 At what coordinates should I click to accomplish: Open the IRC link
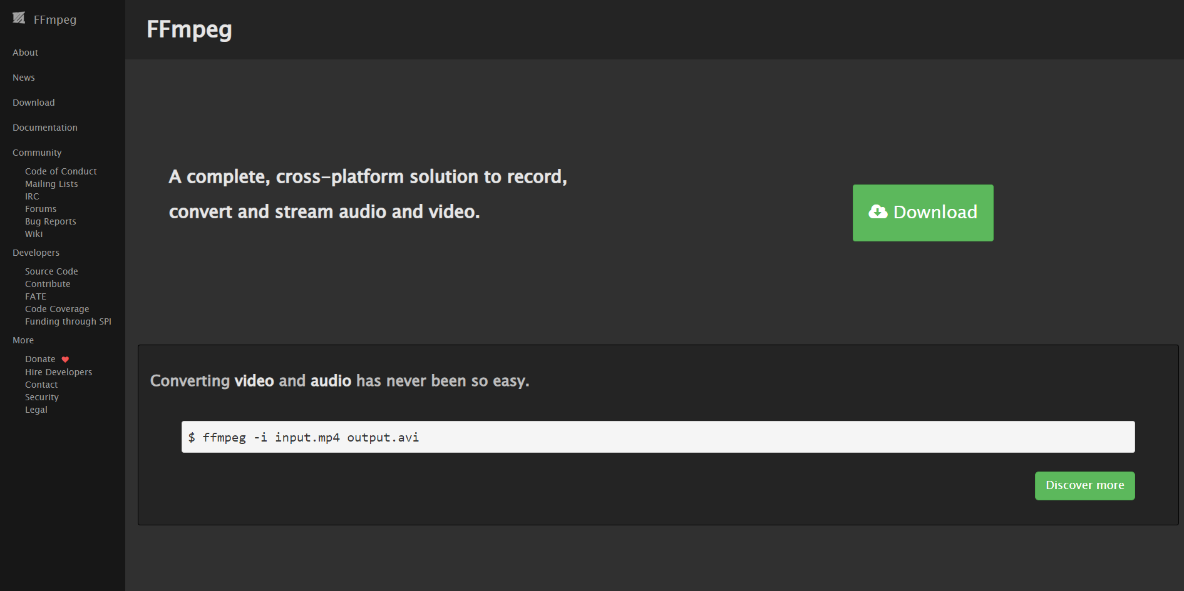32,196
